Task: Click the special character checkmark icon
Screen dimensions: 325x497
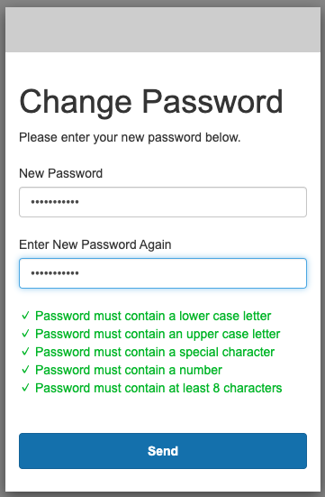Action: point(25,352)
